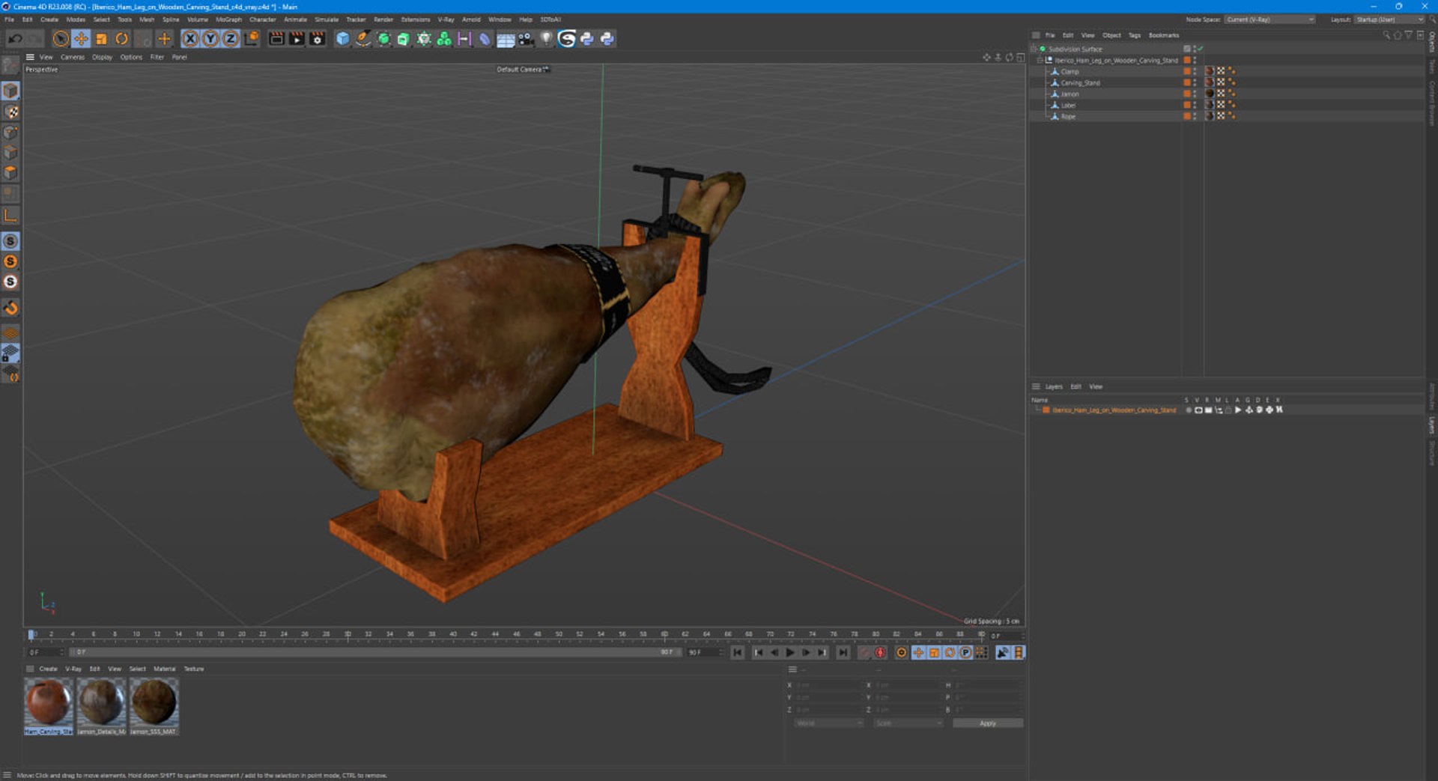Toggle visibility dots for Clamp object
The height and width of the screenshot is (781, 1438).
click(1195, 72)
